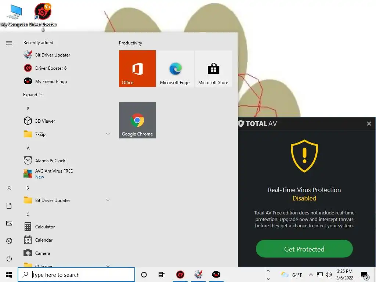Click the Recently added heading
376x282 pixels.
pyautogui.click(x=38, y=43)
